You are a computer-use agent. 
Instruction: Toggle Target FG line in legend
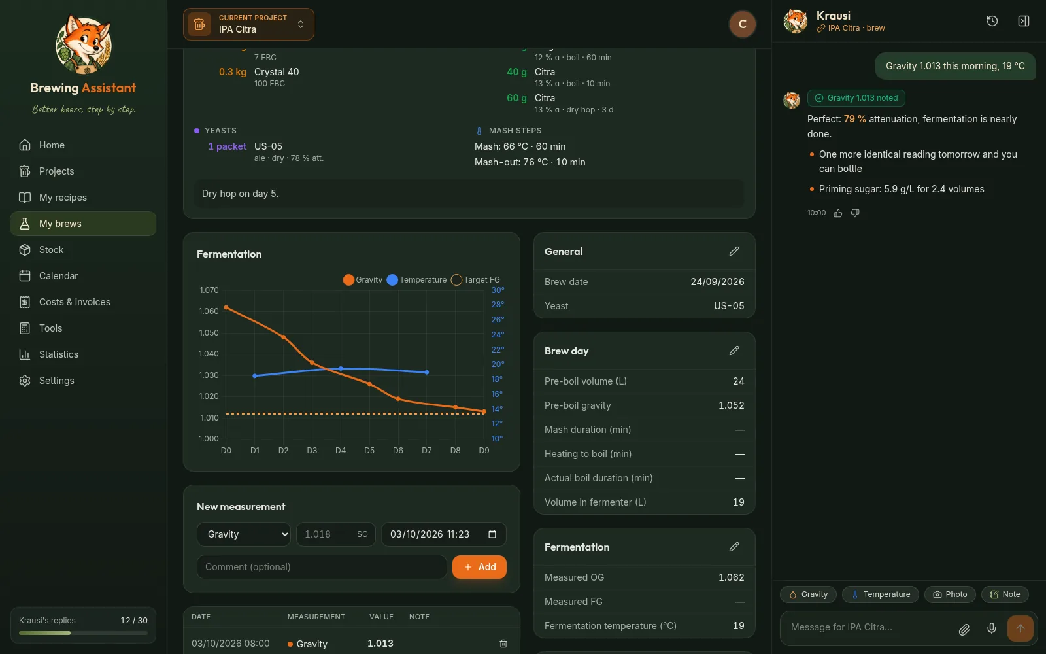[x=476, y=280]
